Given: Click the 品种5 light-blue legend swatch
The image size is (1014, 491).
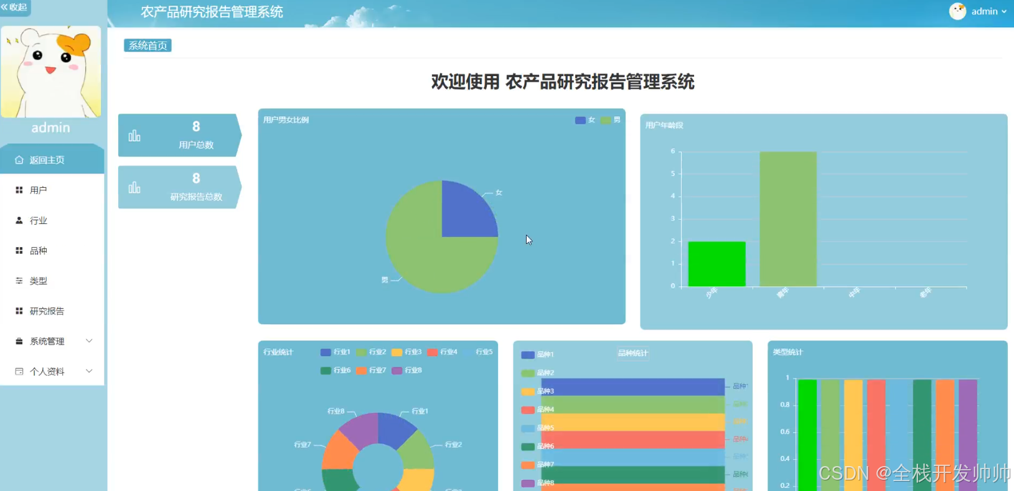Looking at the screenshot, I should pos(528,428).
